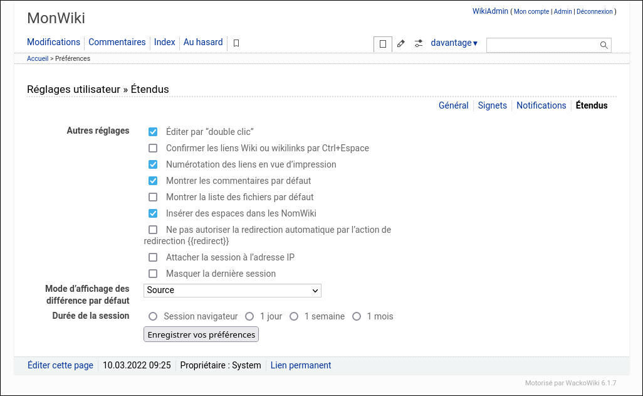The height and width of the screenshot is (396, 643).
Task: Switch to the Général tab
Action: (x=453, y=105)
